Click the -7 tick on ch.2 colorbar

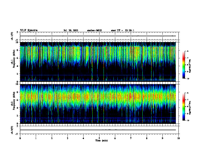tap(188, 100)
